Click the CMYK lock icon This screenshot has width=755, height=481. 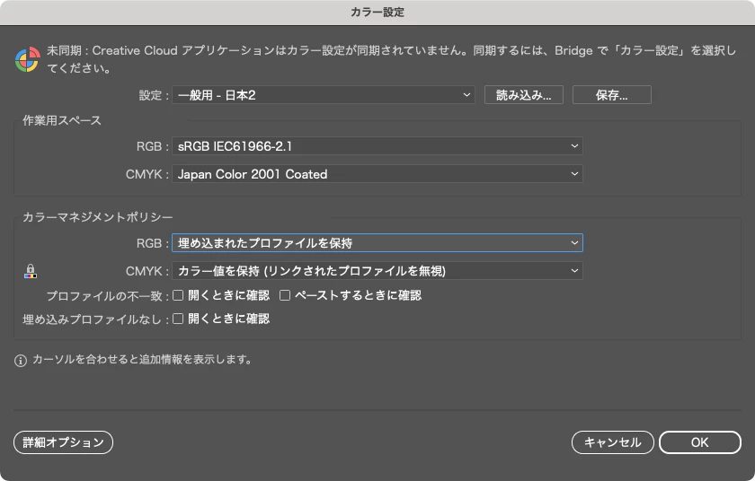(x=31, y=271)
